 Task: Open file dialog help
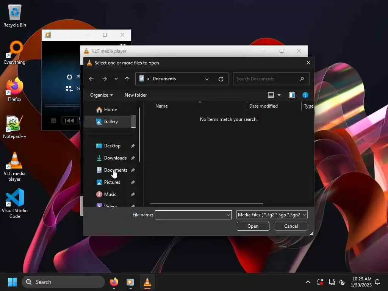pyautogui.click(x=305, y=95)
